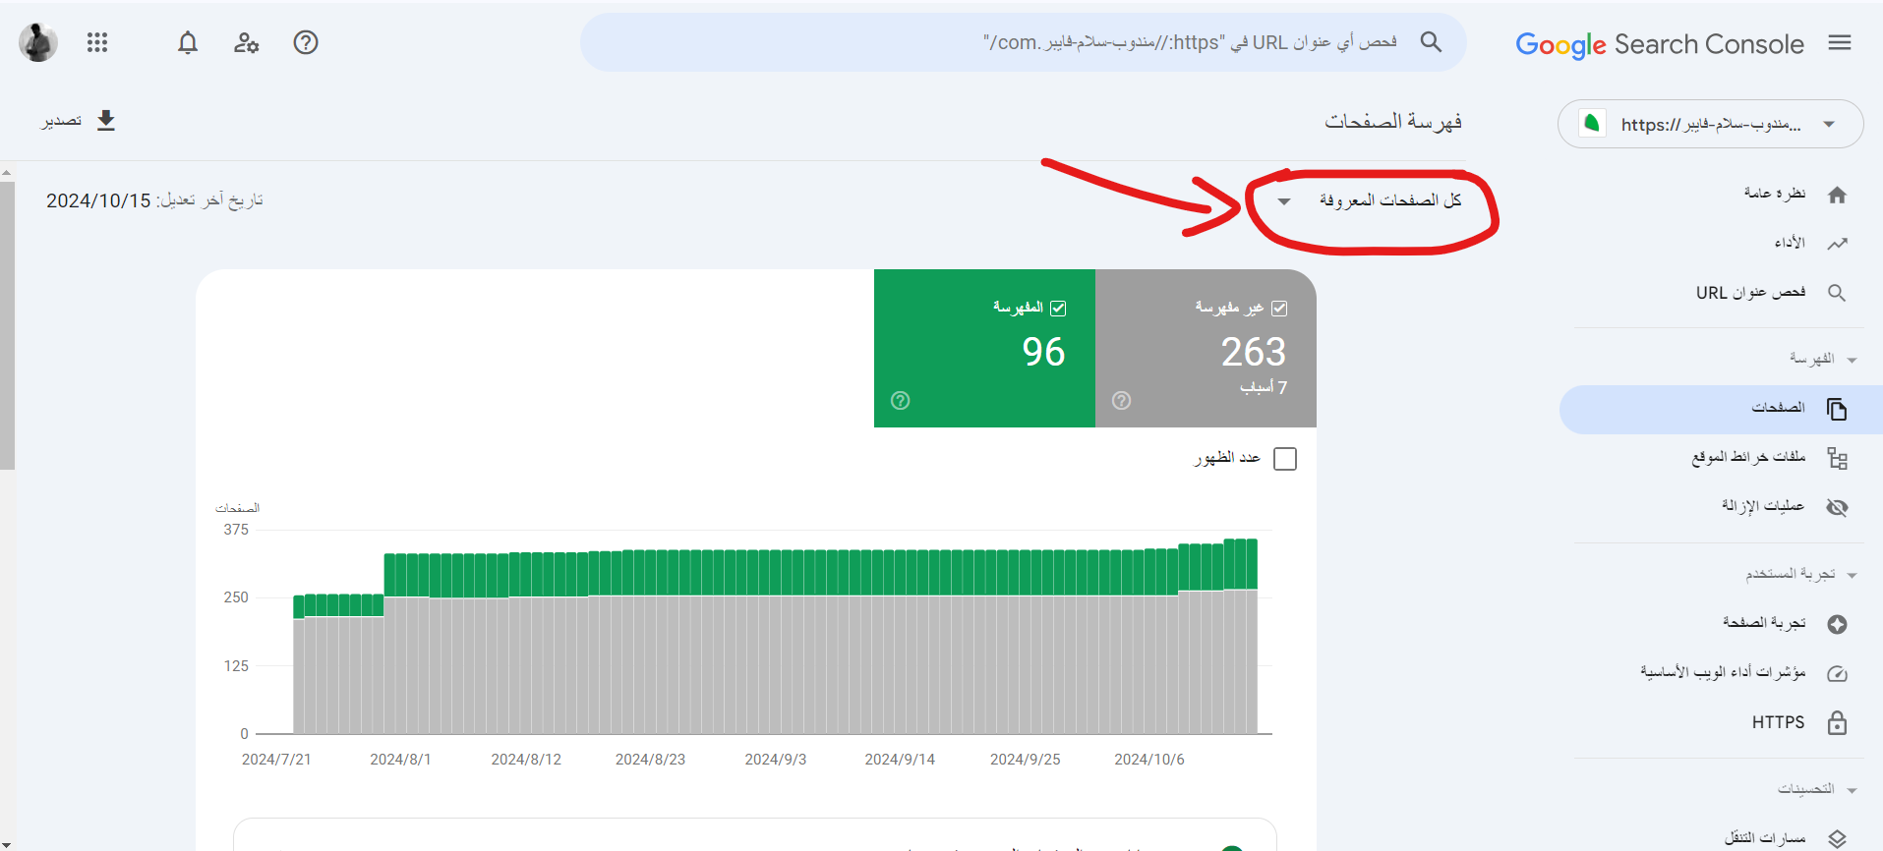This screenshot has width=1883, height=851.
Task: Open the Google apps grid
Action: click(x=97, y=42)
